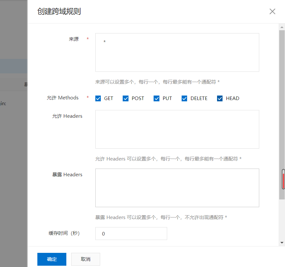This screenshot has width=285, height=267.
Task: Focus the 暴露 Headers text area
Action: [x=177, y=188]
